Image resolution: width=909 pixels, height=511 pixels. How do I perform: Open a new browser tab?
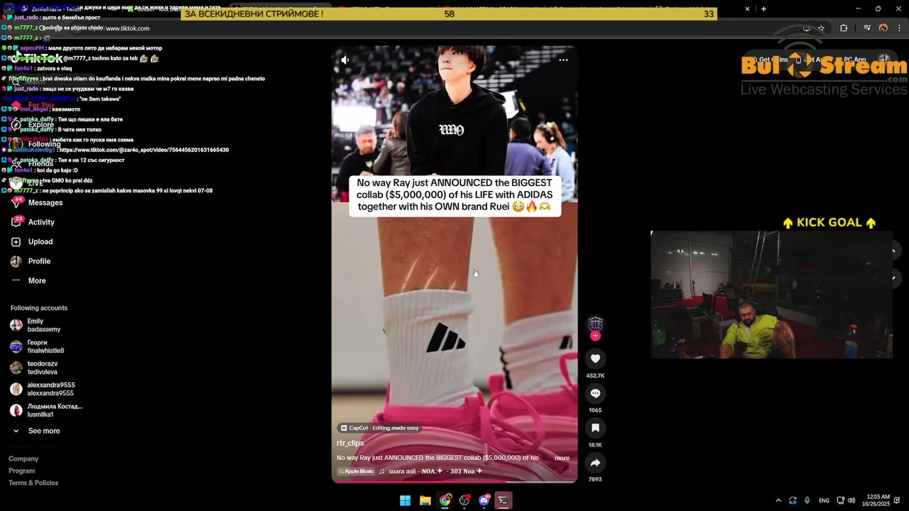click(x=763, y=9)
